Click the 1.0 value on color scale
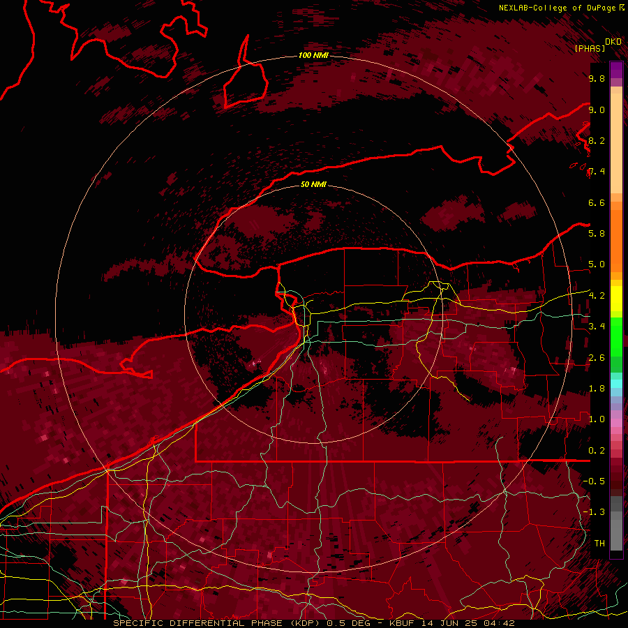 pyautogui.click(x=597, y=420)
